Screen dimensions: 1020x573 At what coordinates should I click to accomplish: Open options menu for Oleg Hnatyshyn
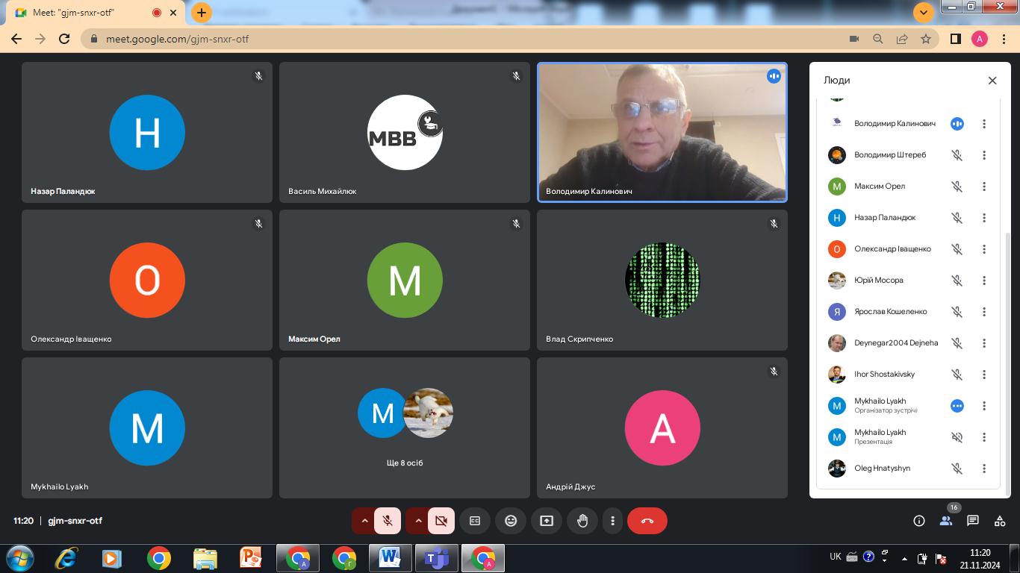pos(984,469)
